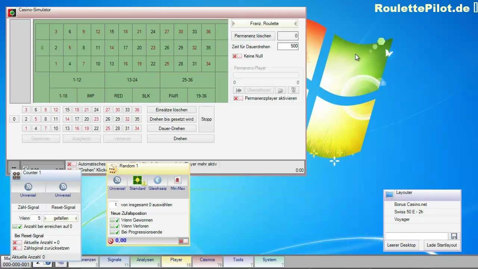Click the Random 1 dice icon
Image resolution: width=478 pixels, height=269 pixels.
(x=113, y=169)
